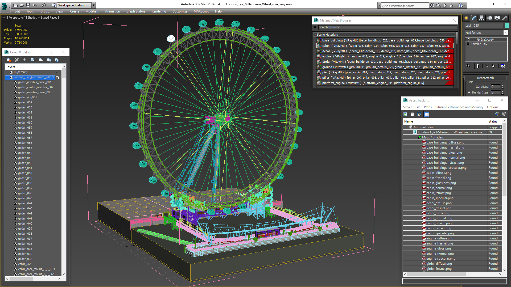Click the Search by Name field
511x287 pixels.
388,27
